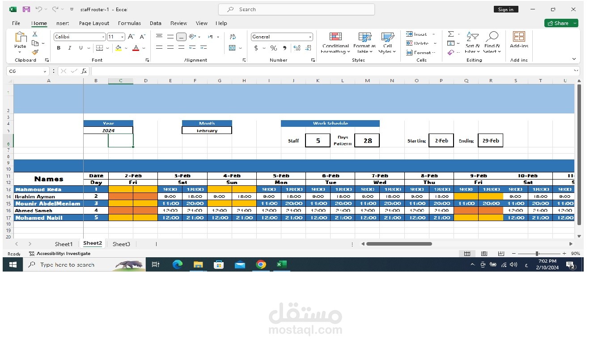Cut selection with scissors icon

[x=35, y=34]
